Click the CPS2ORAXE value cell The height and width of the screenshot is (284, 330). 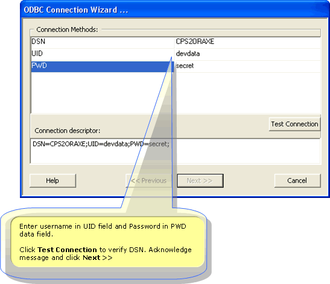(247, 42)
